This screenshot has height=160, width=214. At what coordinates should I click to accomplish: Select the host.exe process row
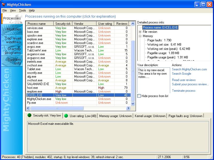78,88
